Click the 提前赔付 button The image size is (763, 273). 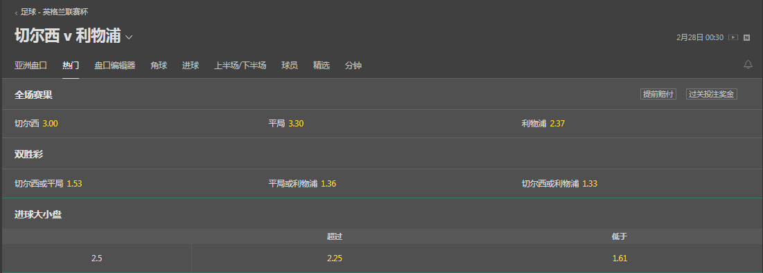pyautogui.click(x=658, y=94)
